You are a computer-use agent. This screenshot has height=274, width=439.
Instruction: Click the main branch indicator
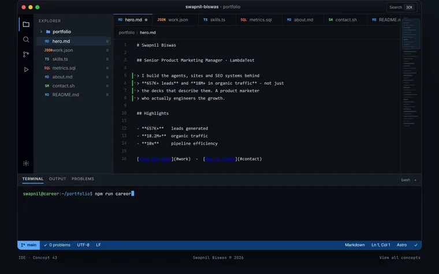pyautogui.click(x=28, y=245)
